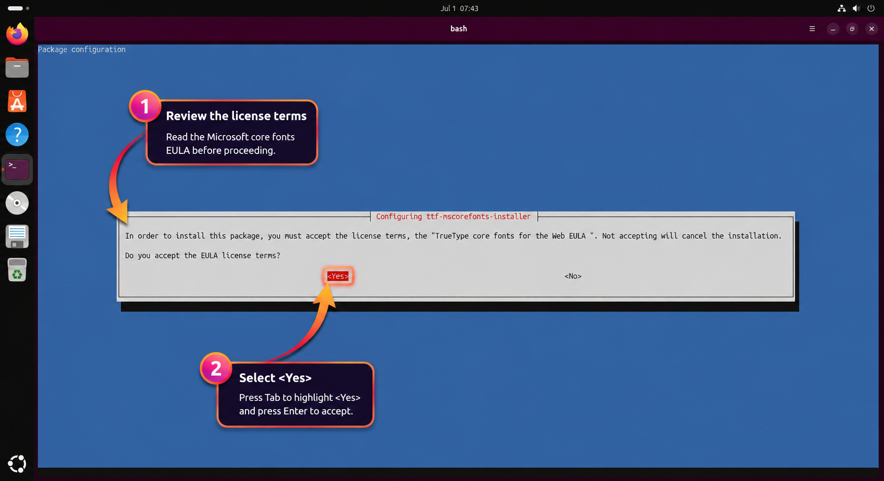
Task: Open the save-disk icon in the dock
Action: pos(17,237)
